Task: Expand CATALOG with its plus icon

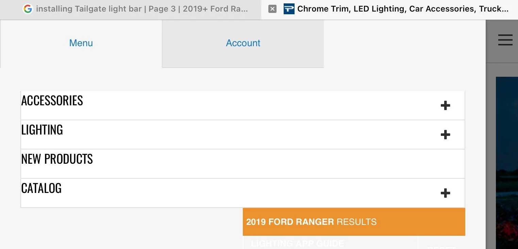Action: point(445,193)
